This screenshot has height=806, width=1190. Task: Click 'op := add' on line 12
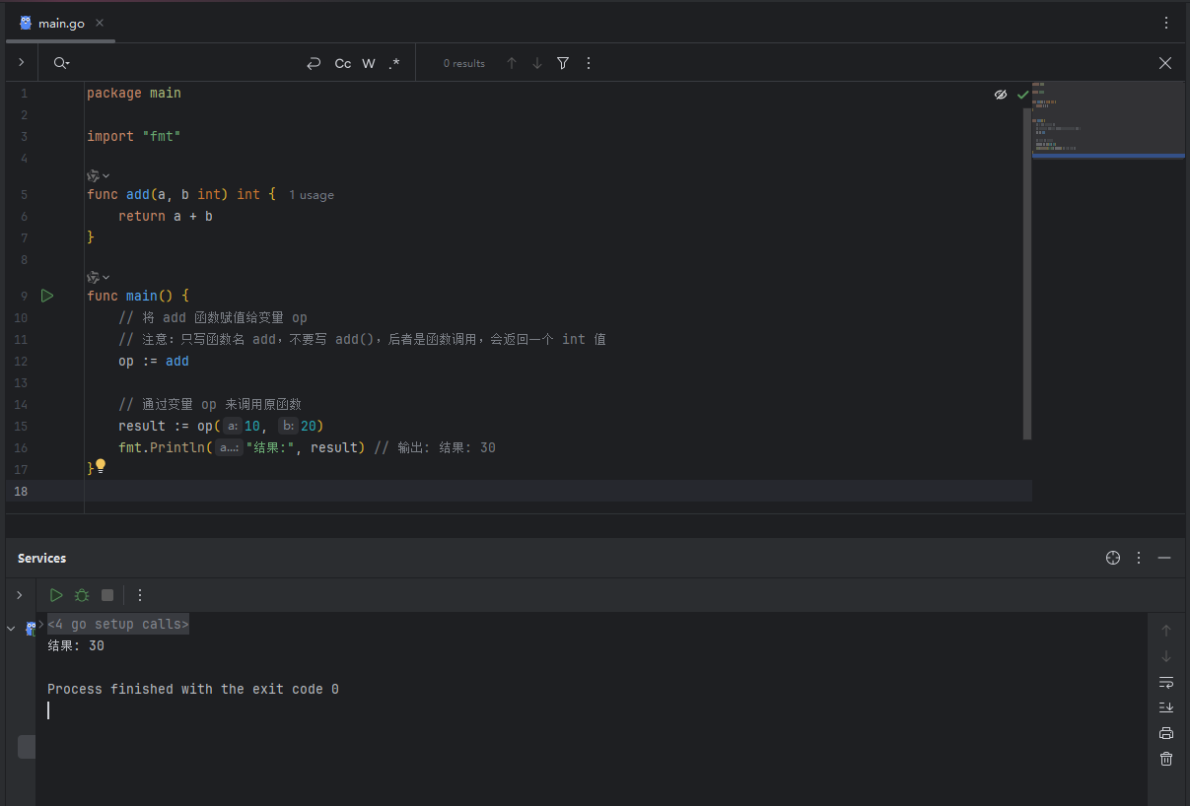(x=154, y=361)
